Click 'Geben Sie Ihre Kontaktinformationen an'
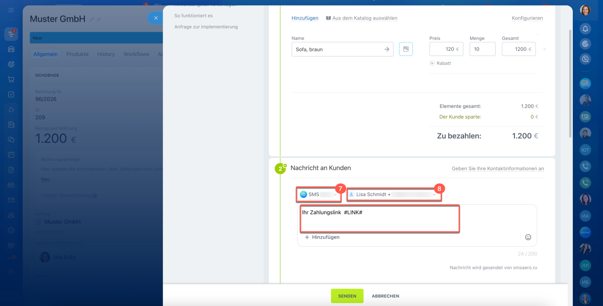The width and height of the screenshot is (603, 306). (x=498, y=169)
